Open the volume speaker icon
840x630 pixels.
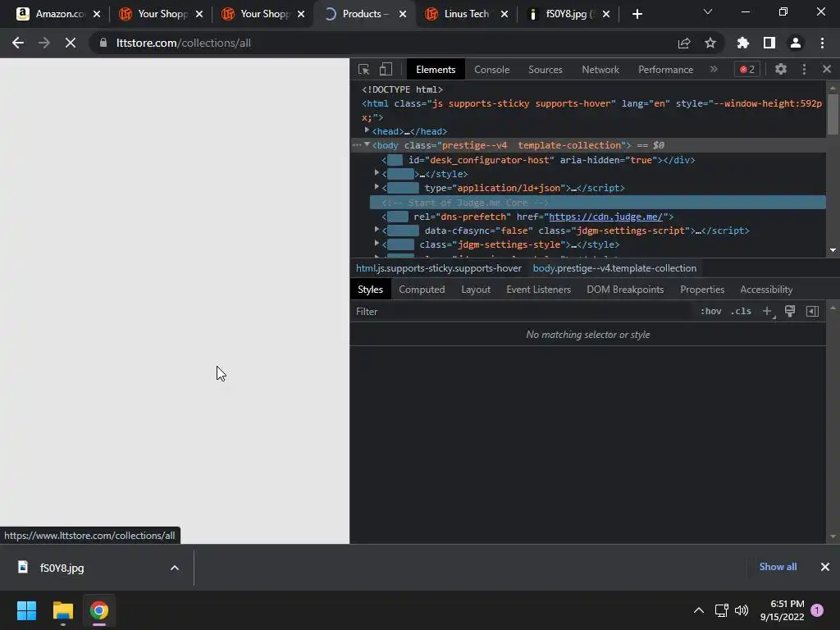742,610
